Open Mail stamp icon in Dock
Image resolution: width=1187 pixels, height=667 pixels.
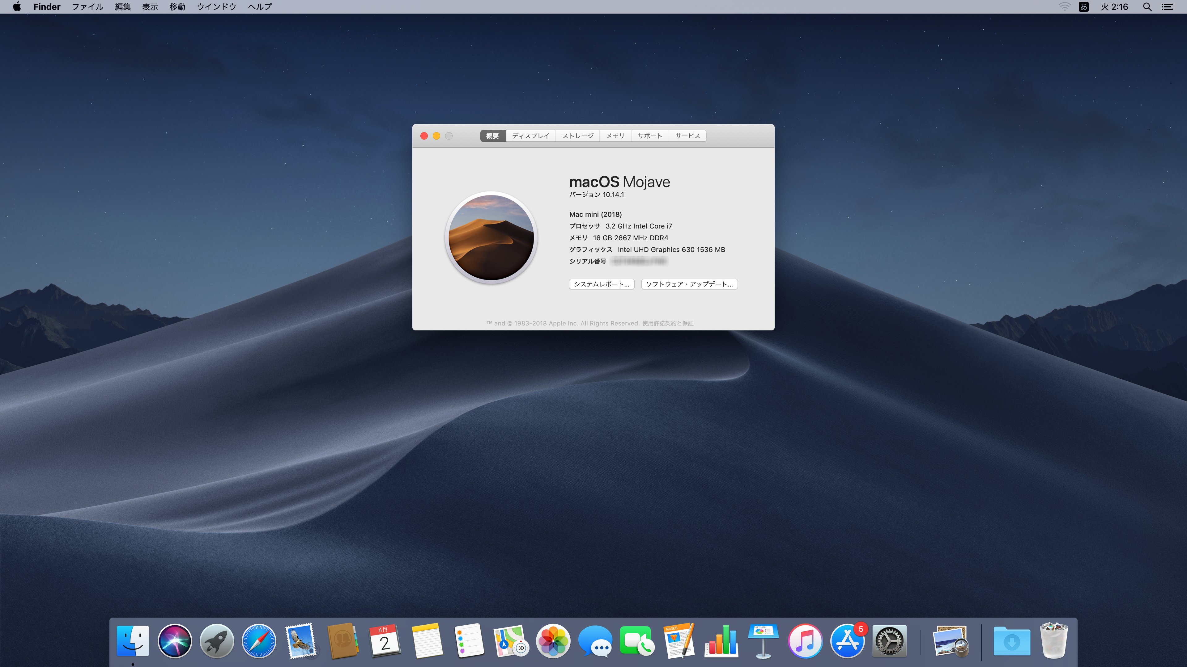tap(301, 641)
